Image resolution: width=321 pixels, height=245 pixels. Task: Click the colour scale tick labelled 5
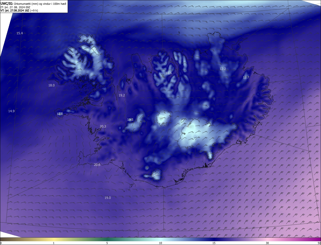point(107,243)
